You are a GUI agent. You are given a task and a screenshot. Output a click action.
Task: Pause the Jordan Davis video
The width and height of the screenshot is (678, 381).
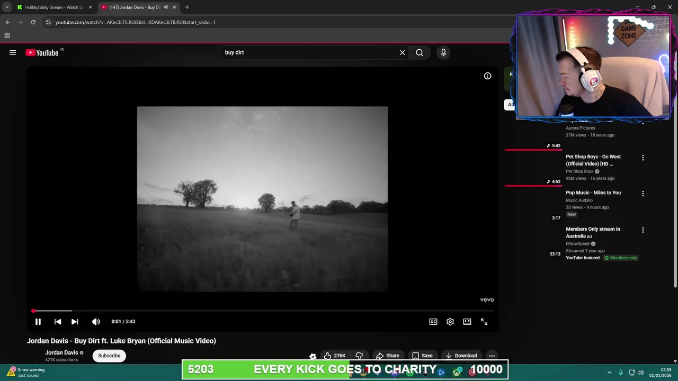coord(38,321)
